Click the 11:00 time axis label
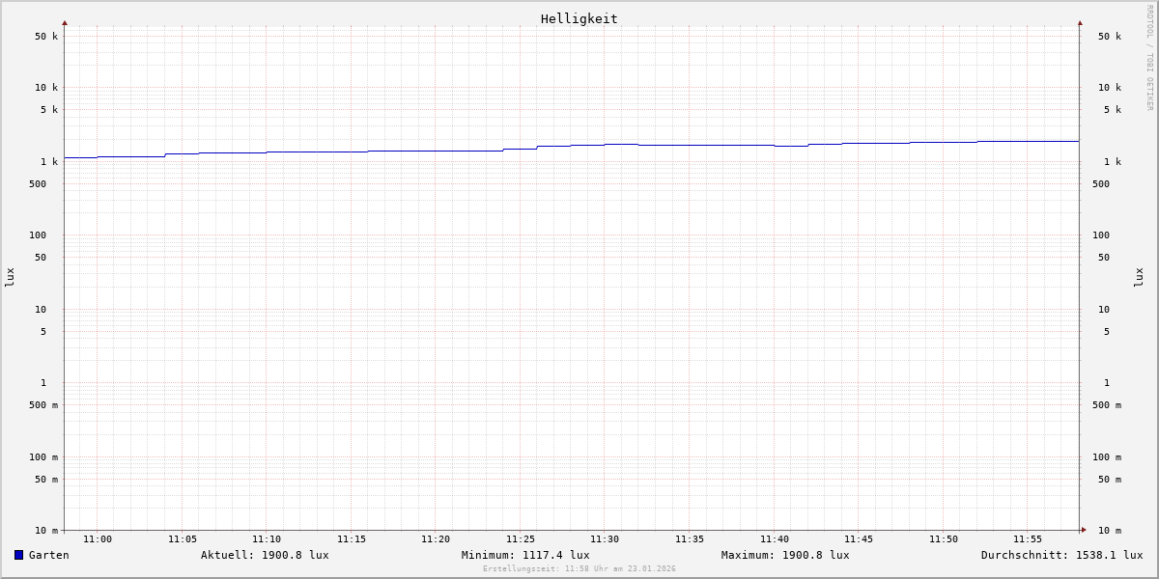 98,539
